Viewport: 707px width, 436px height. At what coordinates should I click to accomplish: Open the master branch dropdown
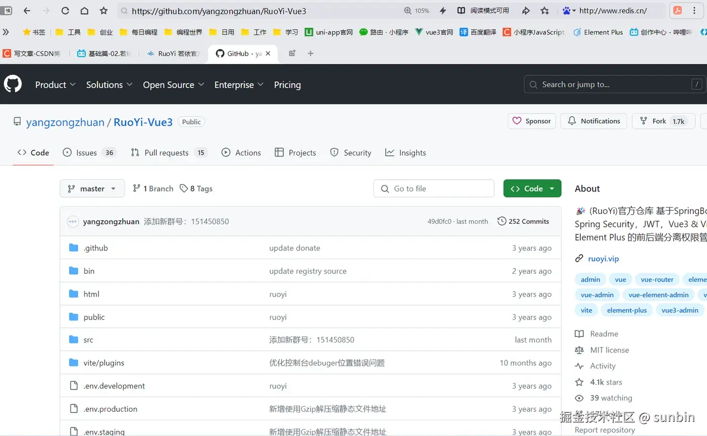point(92,188)
